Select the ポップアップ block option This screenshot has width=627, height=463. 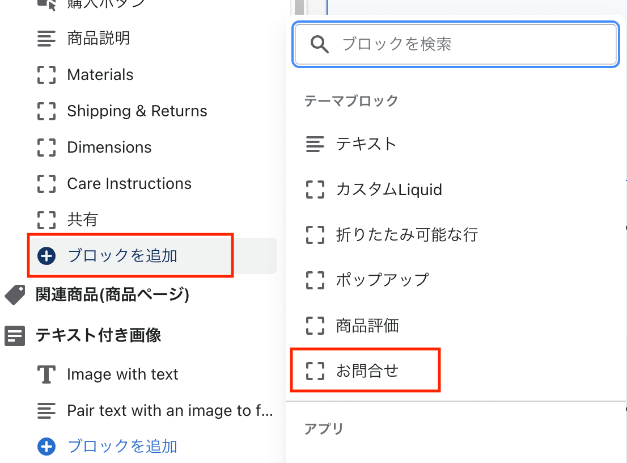click(x=382, y=280)
